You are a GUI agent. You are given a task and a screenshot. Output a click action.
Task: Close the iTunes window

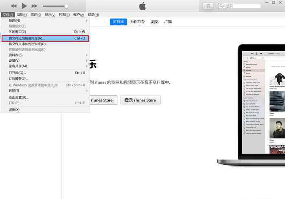281,2
